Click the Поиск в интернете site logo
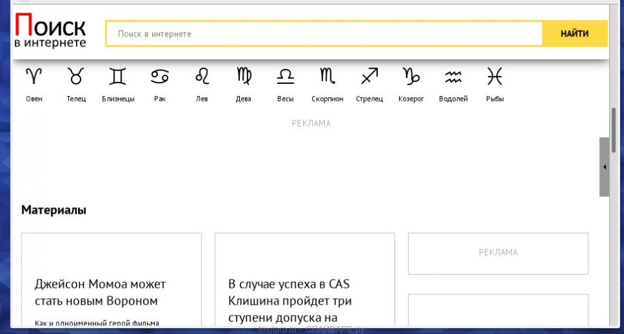This screenshot has width=624, height=334. [x=51, y=32]
